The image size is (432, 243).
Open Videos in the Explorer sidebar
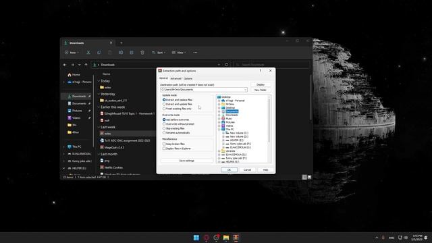click(x=76, y=117)
